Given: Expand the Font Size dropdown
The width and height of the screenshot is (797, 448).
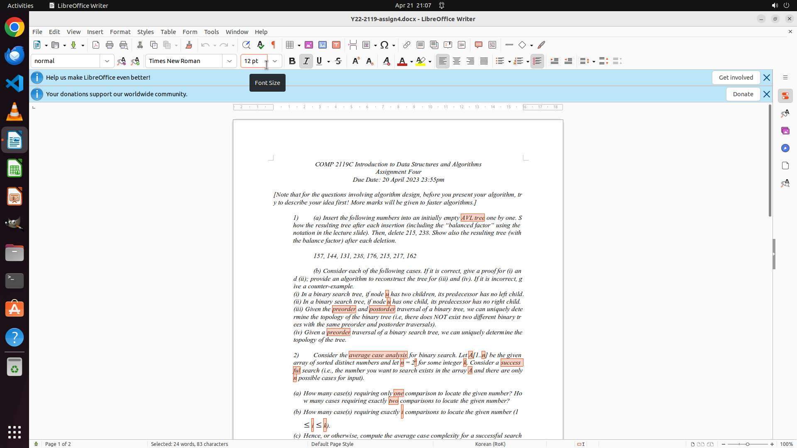Looking at the screenshot, I should tap(275, 61).
